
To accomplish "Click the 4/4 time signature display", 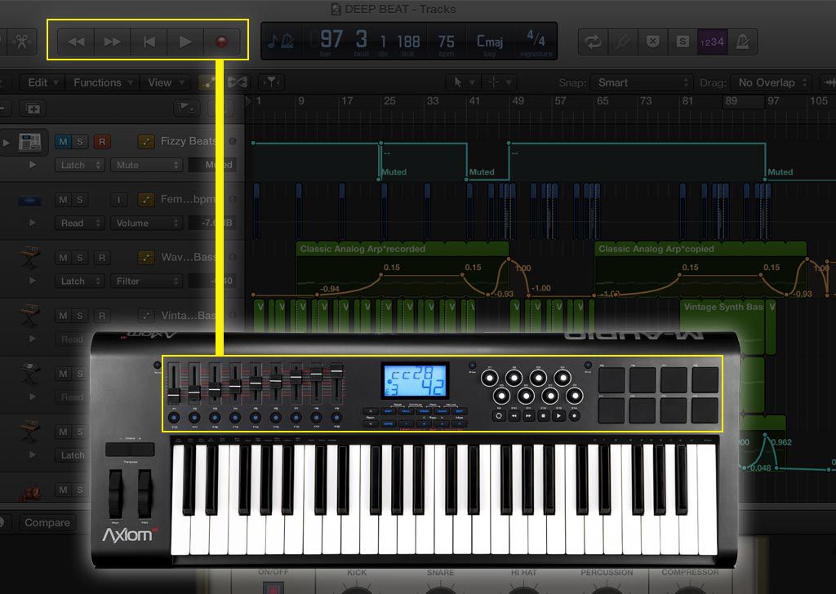I will coord(536,42).
